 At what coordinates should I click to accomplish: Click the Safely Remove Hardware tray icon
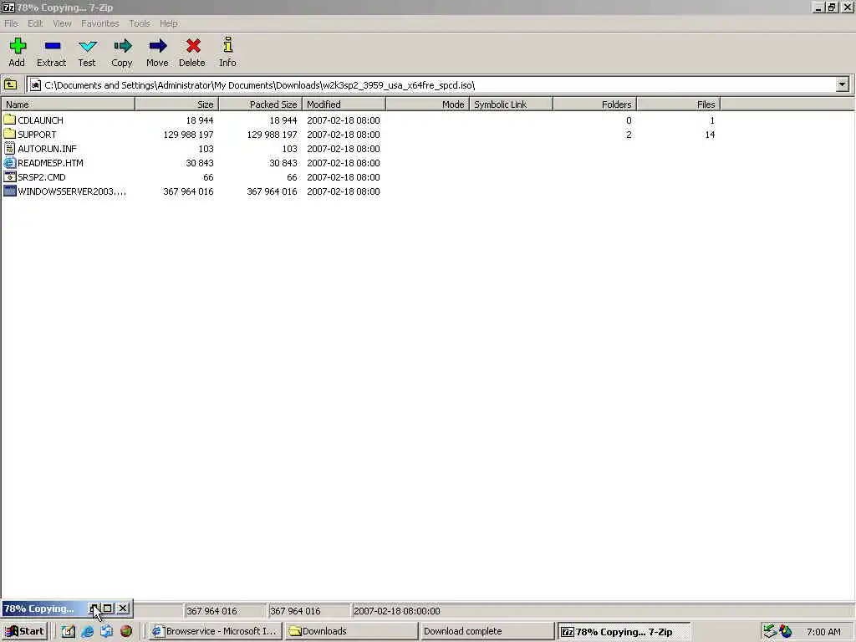769,631
